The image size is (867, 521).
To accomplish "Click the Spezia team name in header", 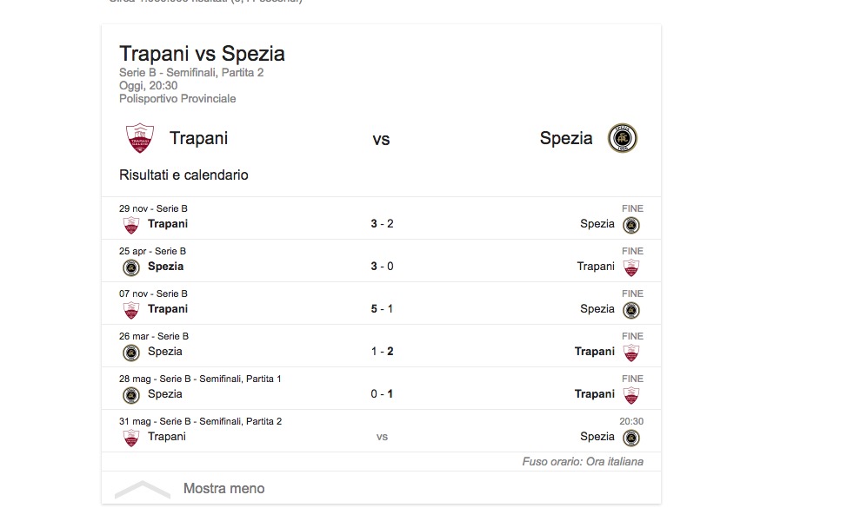I will [x=566, y=138].
